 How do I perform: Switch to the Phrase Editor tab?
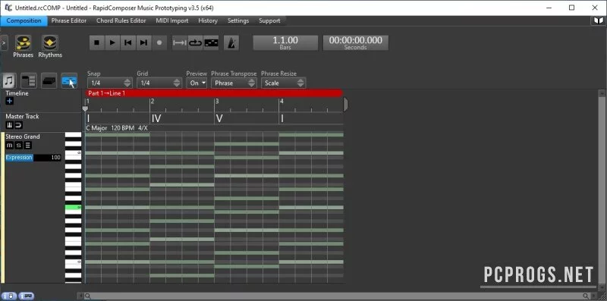click(x=69, y=20)
